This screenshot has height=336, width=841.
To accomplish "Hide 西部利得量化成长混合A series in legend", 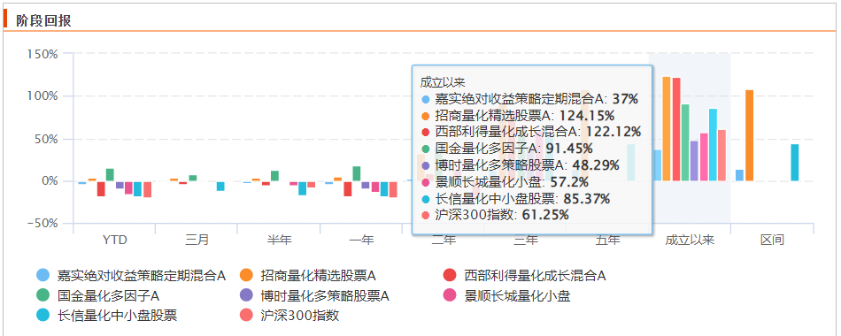I will 523,276.
